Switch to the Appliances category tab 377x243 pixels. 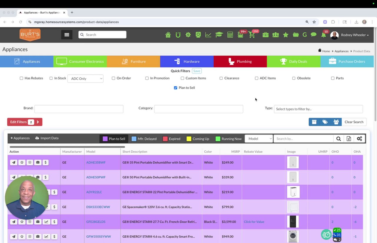(x=27, y=61)
